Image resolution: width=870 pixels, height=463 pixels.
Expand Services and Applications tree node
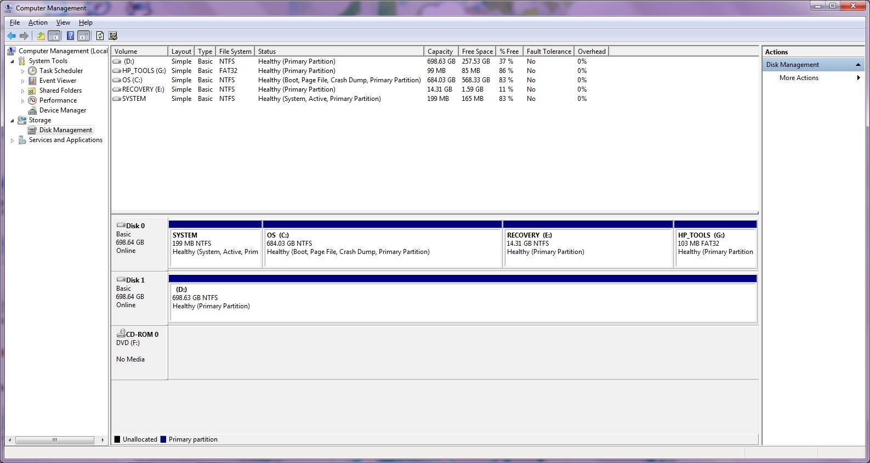(x=12, y=140)
